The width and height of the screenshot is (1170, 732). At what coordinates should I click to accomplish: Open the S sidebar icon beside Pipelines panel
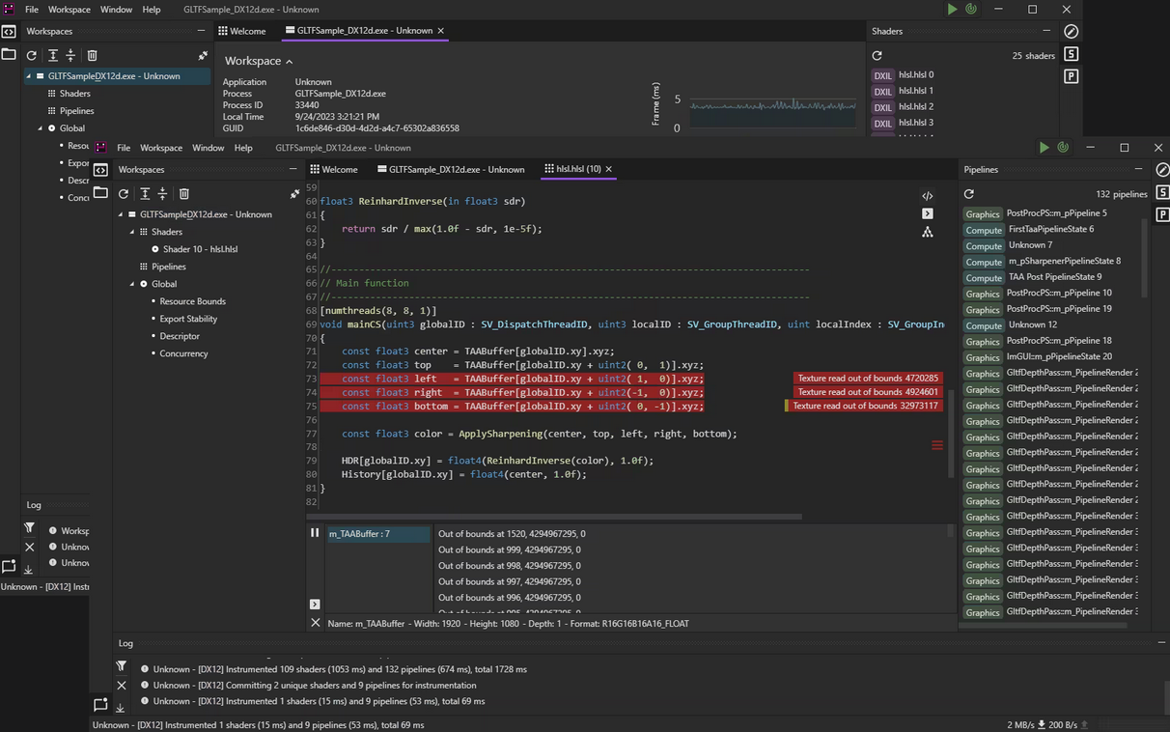[1162, 192]
